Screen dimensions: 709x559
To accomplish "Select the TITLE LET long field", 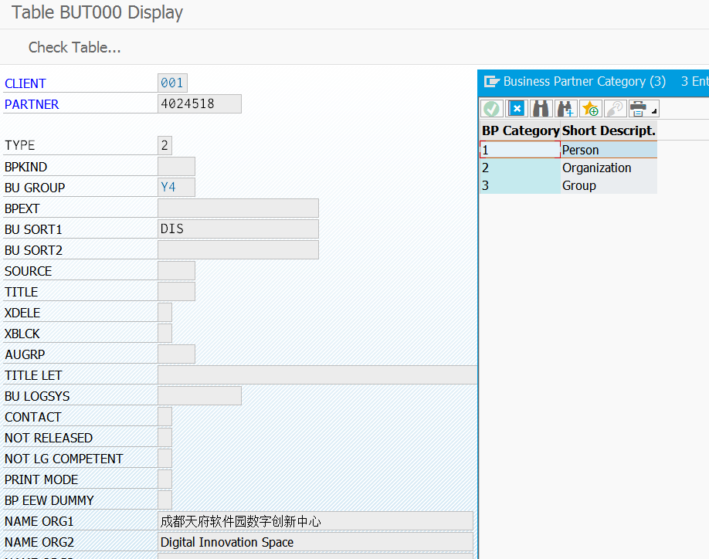I will [317, 375].
